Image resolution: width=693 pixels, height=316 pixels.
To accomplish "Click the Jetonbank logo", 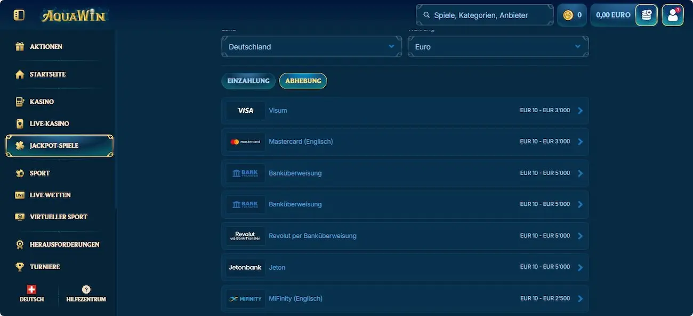I will click(x=245, y=267).
